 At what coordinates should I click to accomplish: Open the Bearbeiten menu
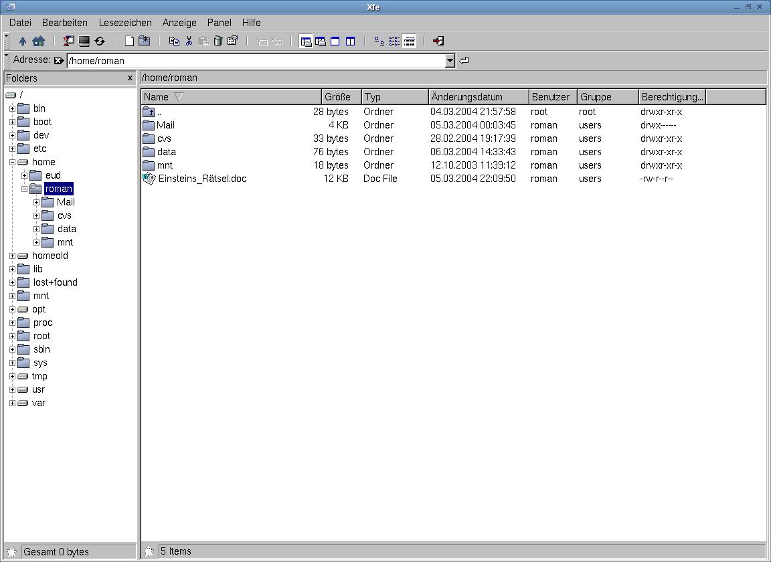pos(65,23)
